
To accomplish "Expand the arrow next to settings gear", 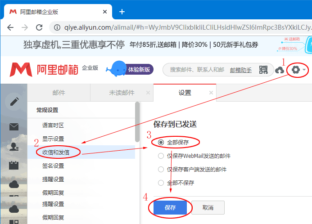I will pos(304,70).
